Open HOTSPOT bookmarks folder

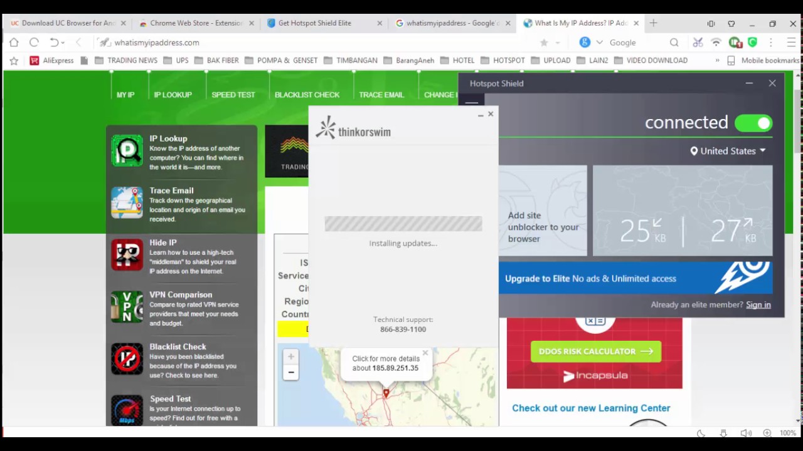point(503,61)
